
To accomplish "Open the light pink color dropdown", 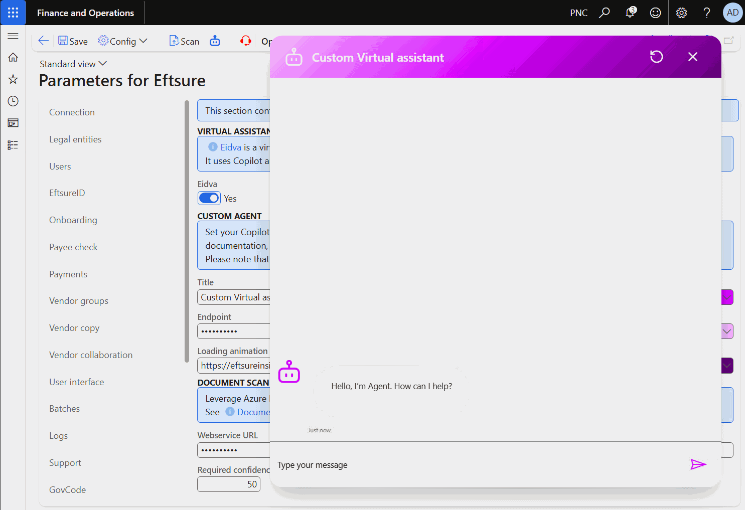I will coord(727,331).
